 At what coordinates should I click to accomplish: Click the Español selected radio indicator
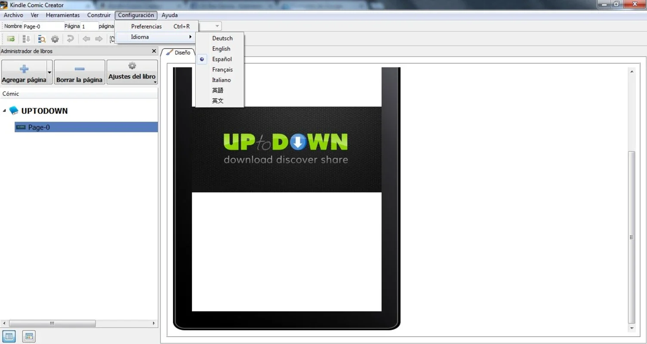(x=202, y=59)
